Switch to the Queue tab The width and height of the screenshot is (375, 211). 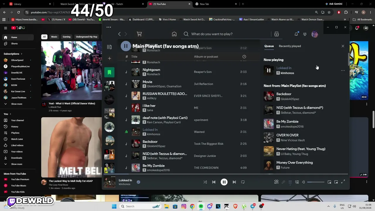[269, 46]
